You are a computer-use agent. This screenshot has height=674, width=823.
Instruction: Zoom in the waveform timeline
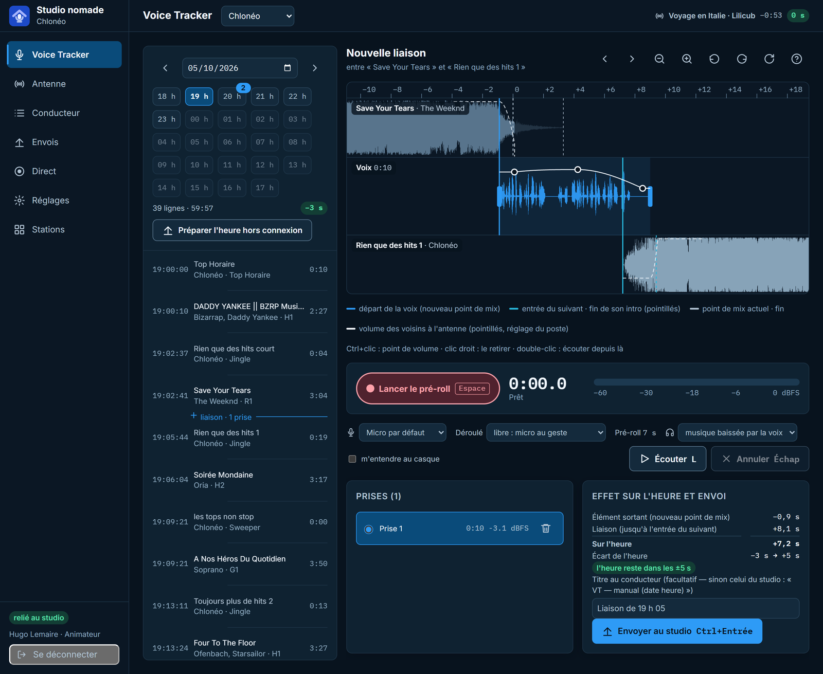pos(687,59)
